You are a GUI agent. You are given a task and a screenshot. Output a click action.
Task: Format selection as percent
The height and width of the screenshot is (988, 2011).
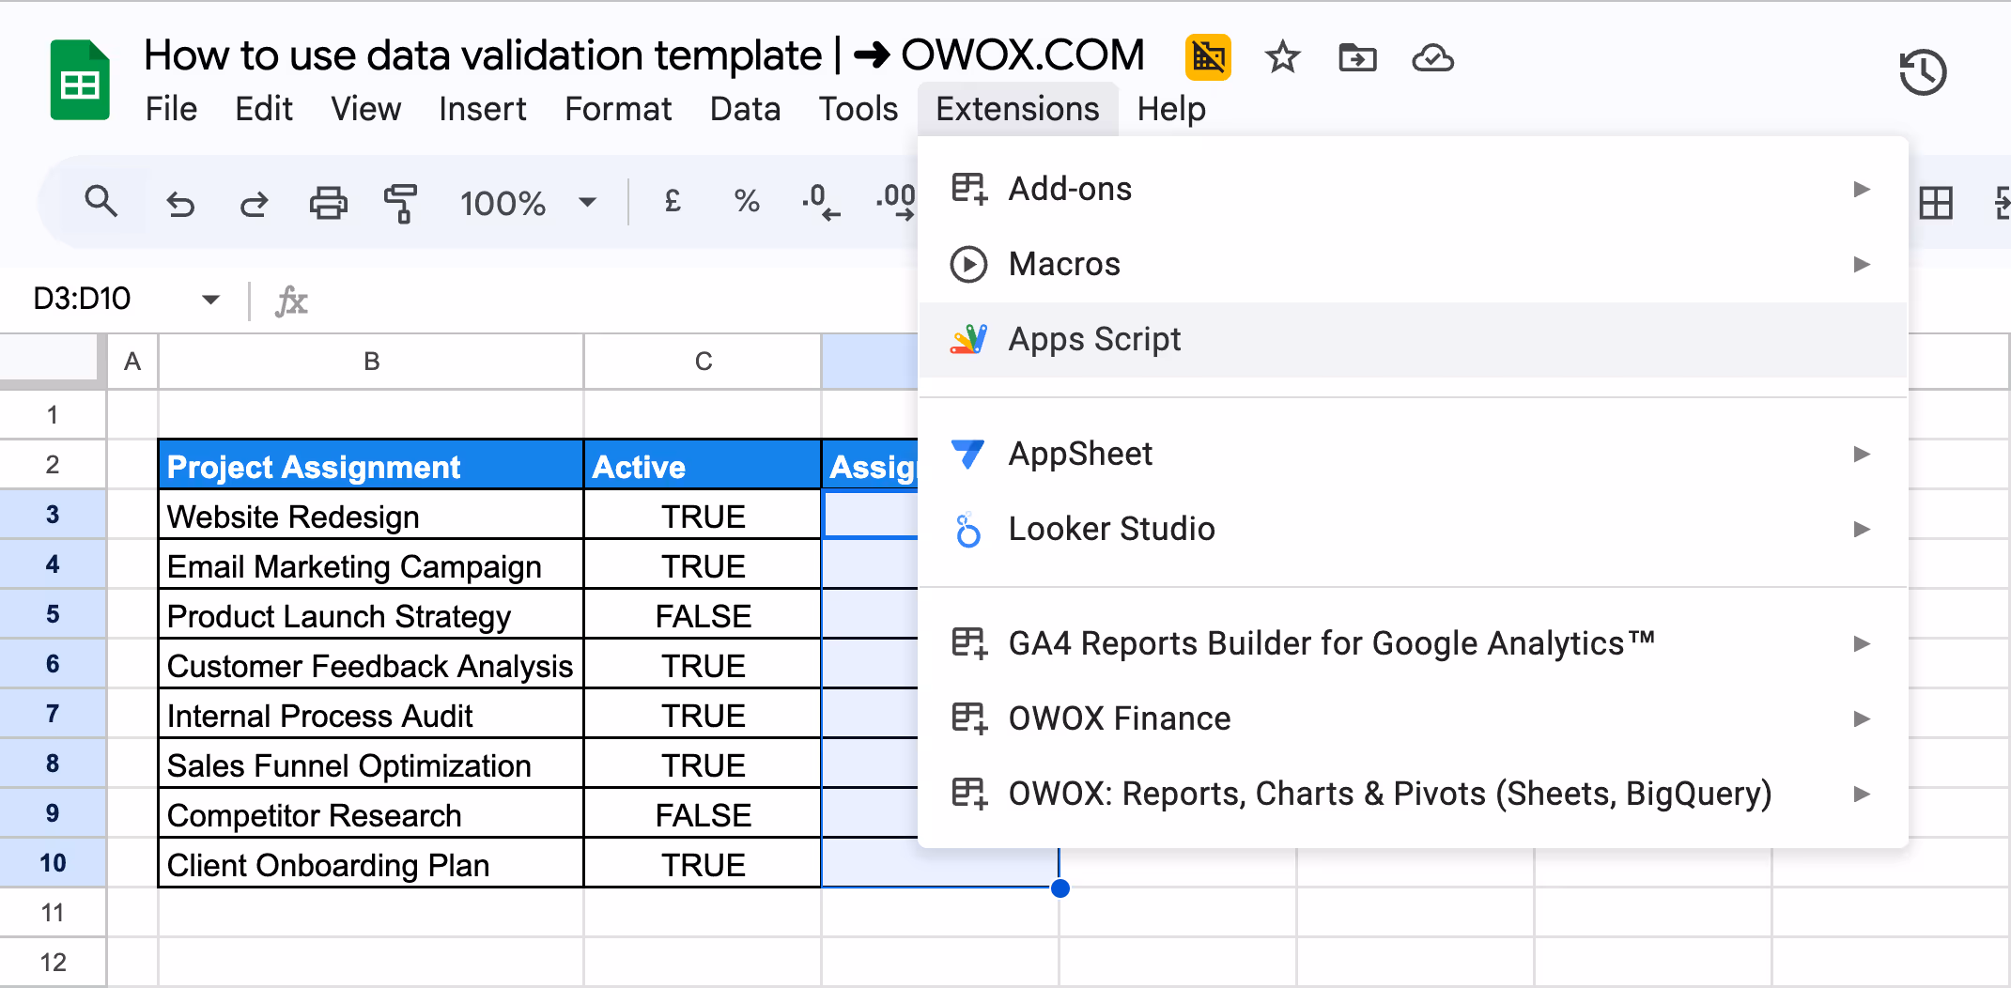click(x=745, y=202)
